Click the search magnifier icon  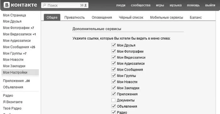(44, 5)
